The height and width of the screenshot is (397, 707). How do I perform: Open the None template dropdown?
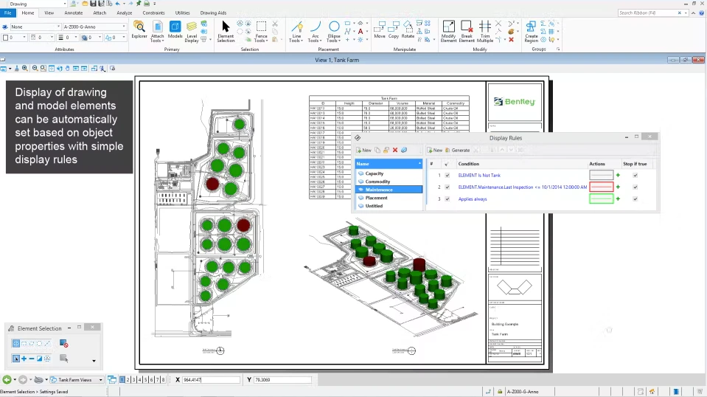[x=35, y=27]
